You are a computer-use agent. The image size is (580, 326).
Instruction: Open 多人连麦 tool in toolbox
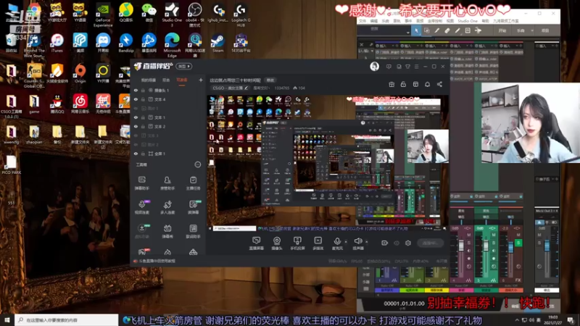[167, 207]
